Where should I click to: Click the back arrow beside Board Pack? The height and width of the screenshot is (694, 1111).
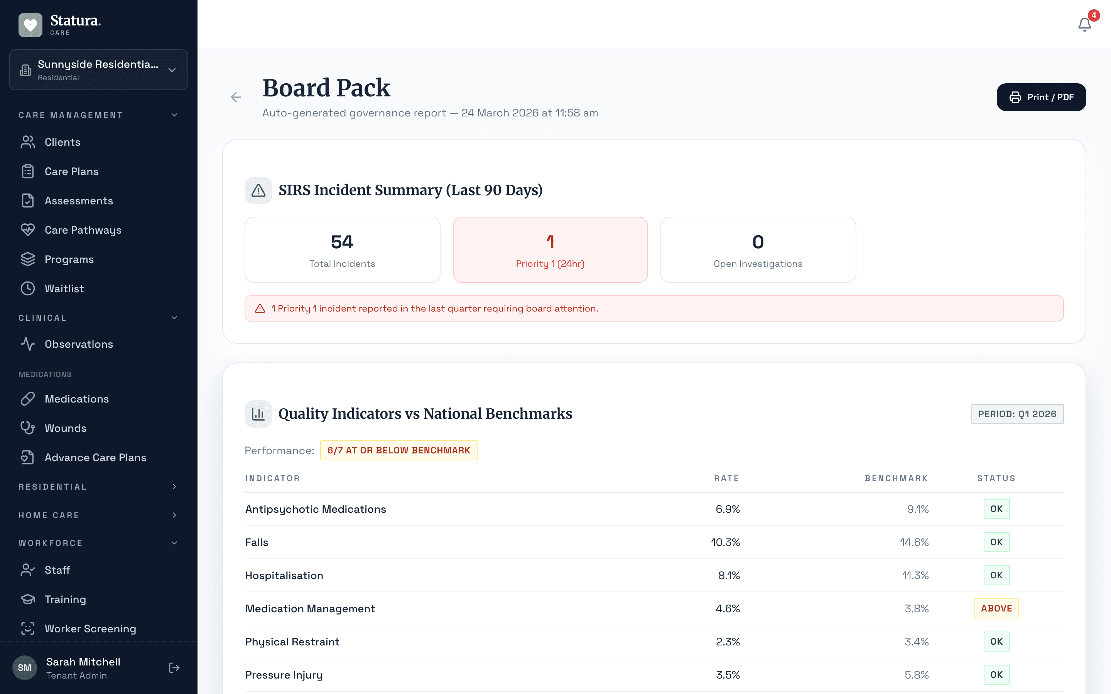[x=236, y=97]
